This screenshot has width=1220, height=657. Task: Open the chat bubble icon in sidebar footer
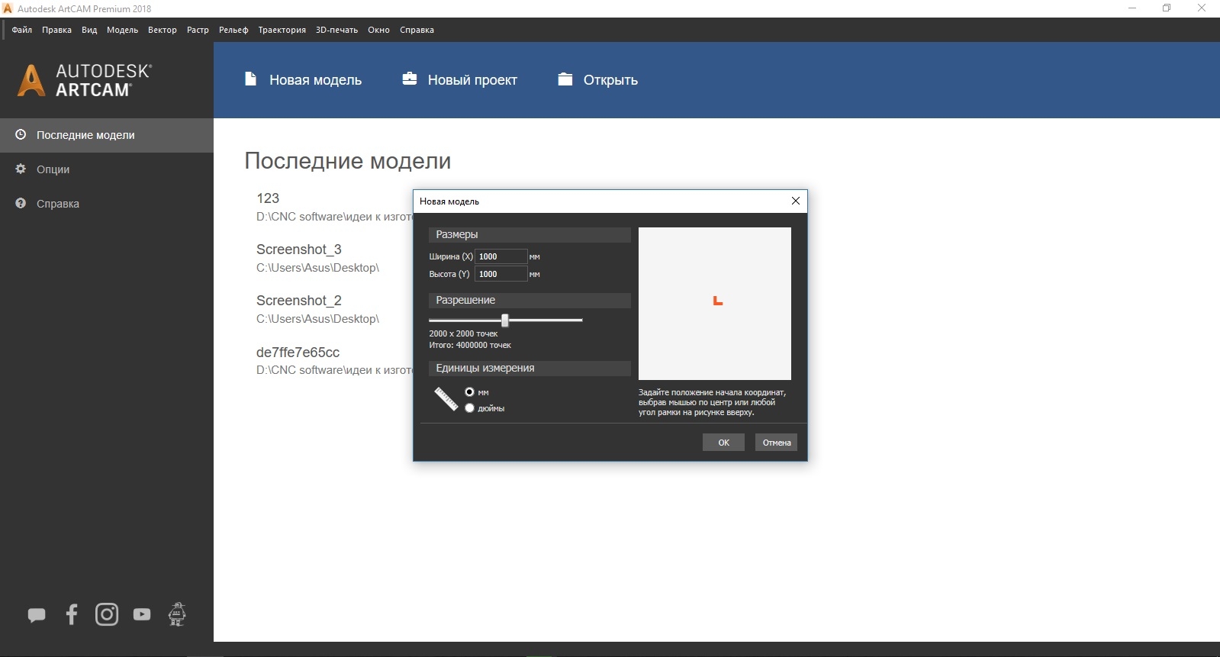[x=37, y=615]
